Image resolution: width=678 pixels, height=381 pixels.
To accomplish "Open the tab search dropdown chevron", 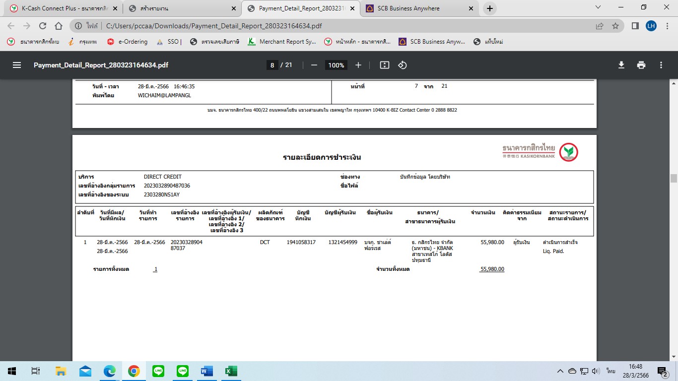I will click(598, 7).
